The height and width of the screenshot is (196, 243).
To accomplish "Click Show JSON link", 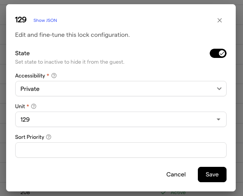I will coord(45,20).
